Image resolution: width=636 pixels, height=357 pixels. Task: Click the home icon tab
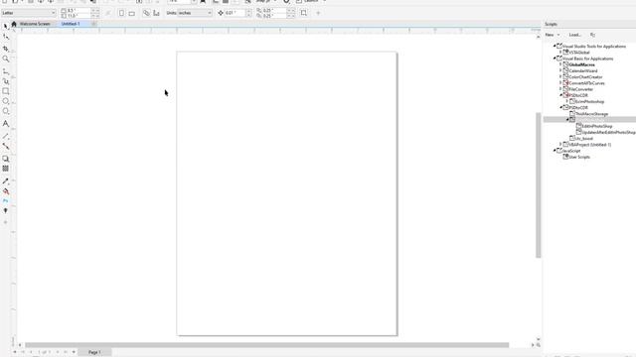coord(14,24)
